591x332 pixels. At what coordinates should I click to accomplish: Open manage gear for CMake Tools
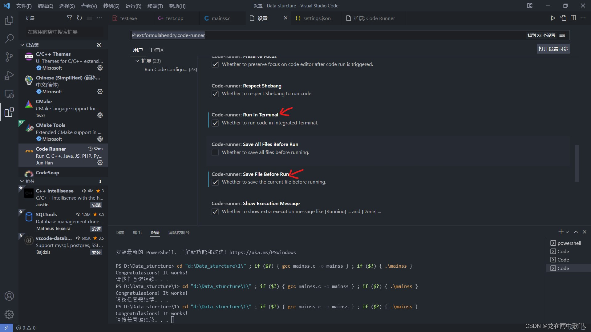(x=100, y=139)
